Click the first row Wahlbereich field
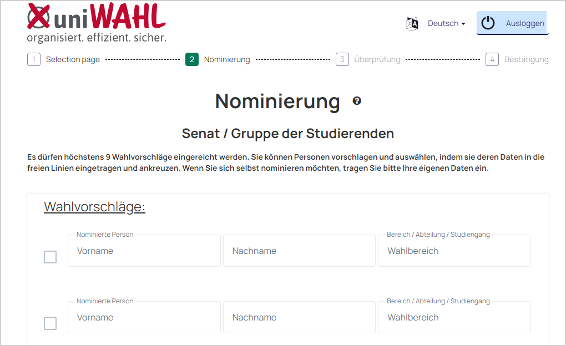Image resolution: width=566 pixels, height=346 pixels. [x=454, y=251]
